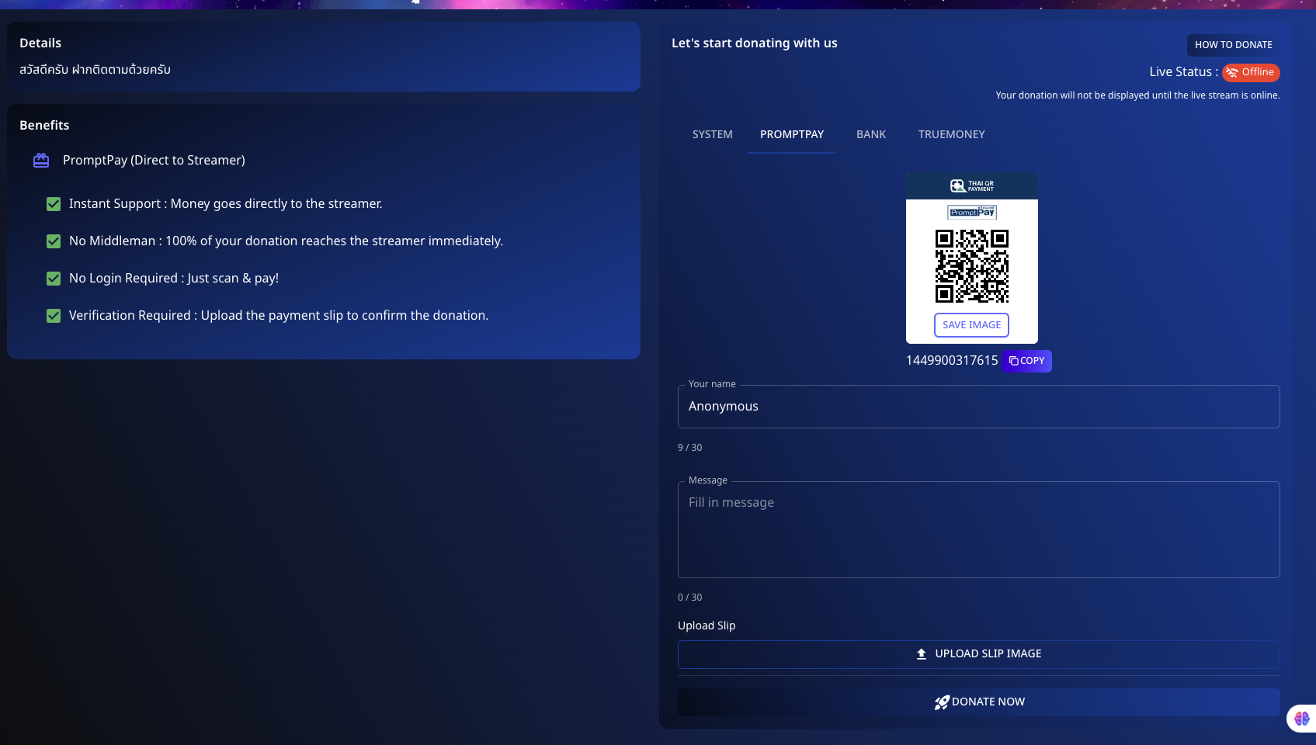Select the PROMPTPAY tab

[792, 134]
